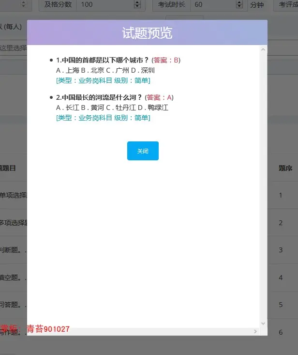
Task: Click the 单项选择 row in background table
Action: (x=14, y=195)
